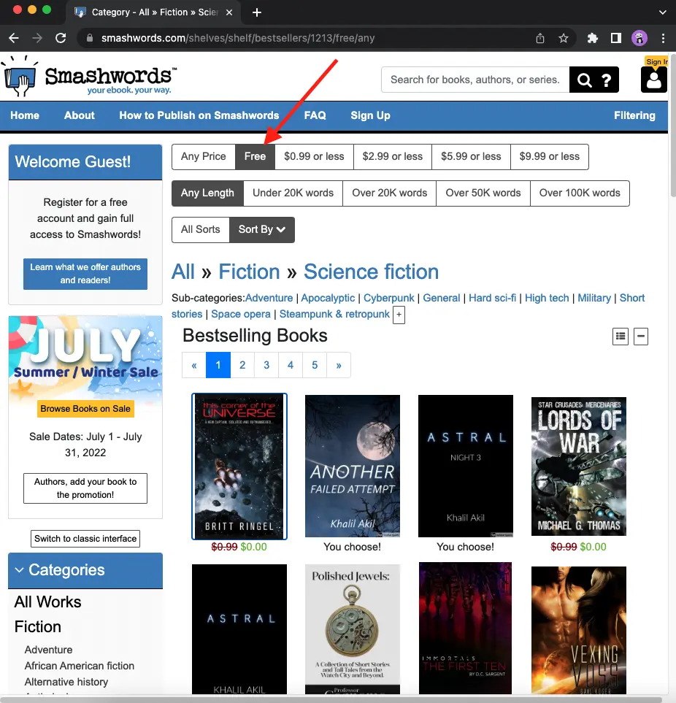
Task: Go to page 5 of results
Action: [315, 366]
